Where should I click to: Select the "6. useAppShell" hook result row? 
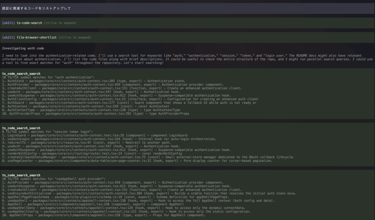138,201
